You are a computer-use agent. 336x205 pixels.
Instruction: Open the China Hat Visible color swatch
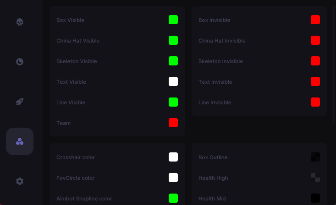[x=173, y=40]
